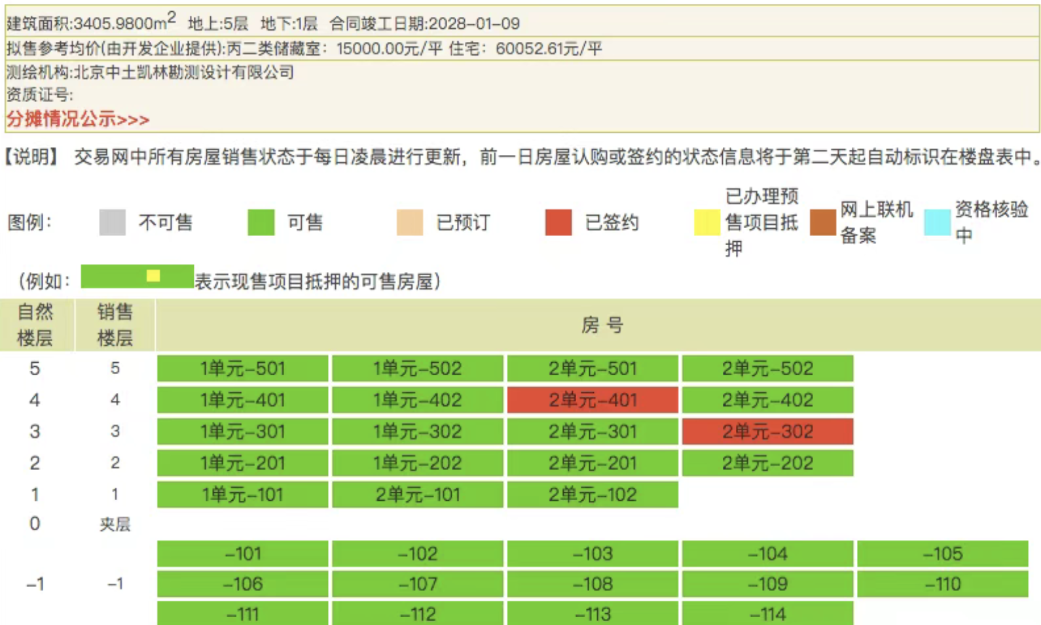Click the beige 已预订 legend swatch
This screenshot has height=625, width=1041.
click(409, 222)
